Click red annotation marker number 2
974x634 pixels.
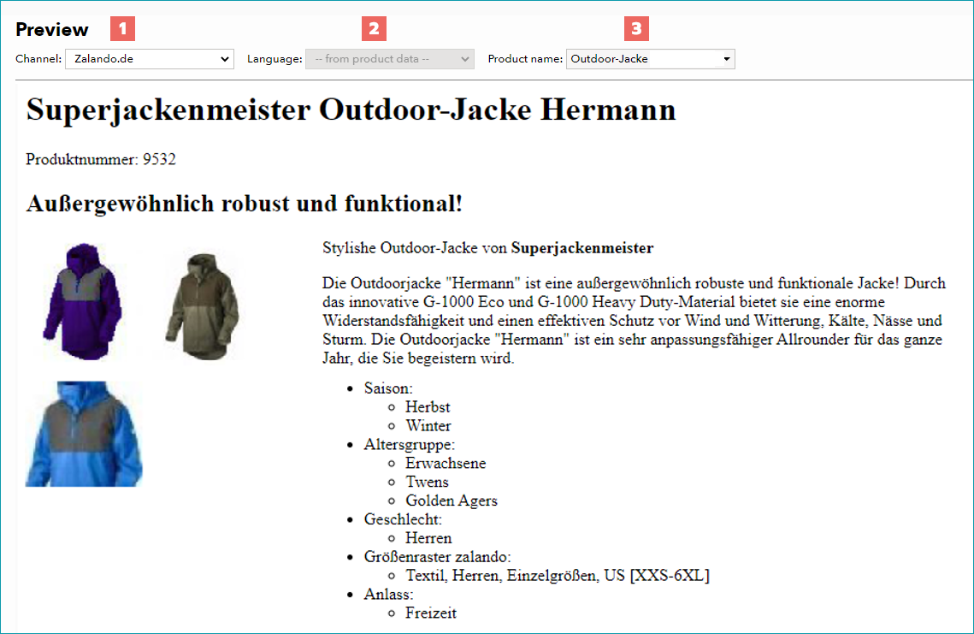(x=374, y=28)
